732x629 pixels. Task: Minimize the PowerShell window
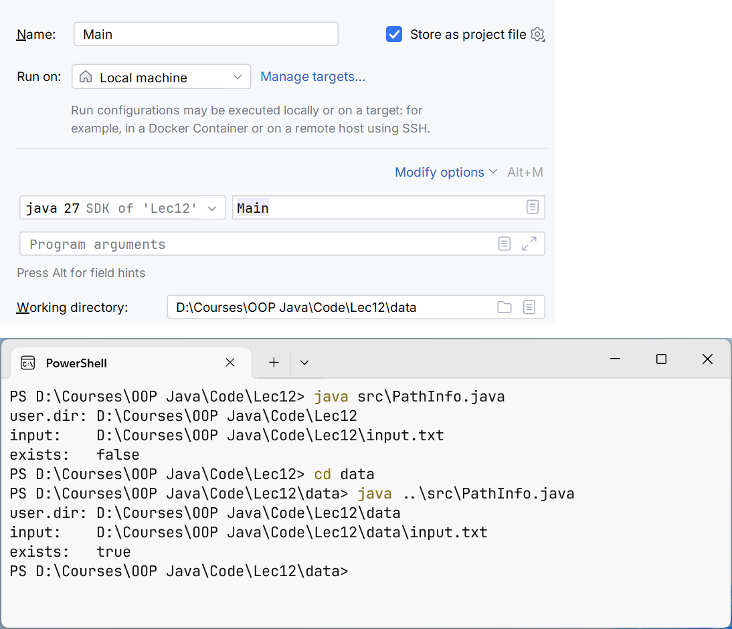click(x=616, y=359)
